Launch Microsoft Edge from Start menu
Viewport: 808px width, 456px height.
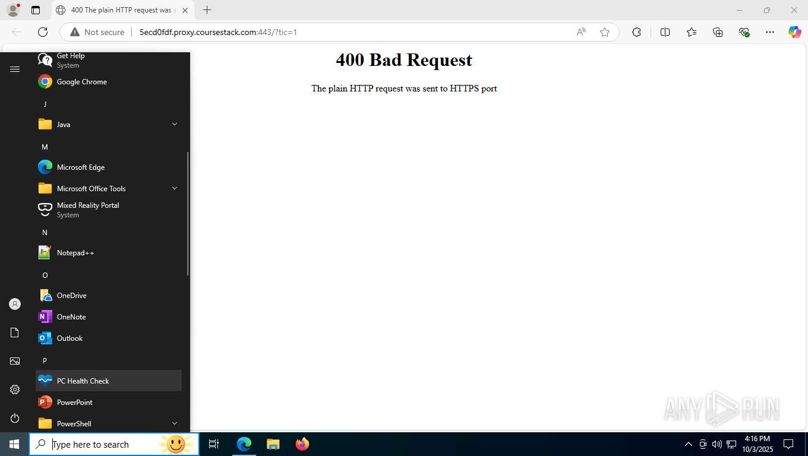pyautogui.click(x=109, y=167)
